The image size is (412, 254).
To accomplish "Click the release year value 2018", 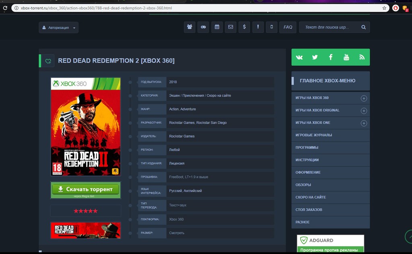I will click(173, 82).
